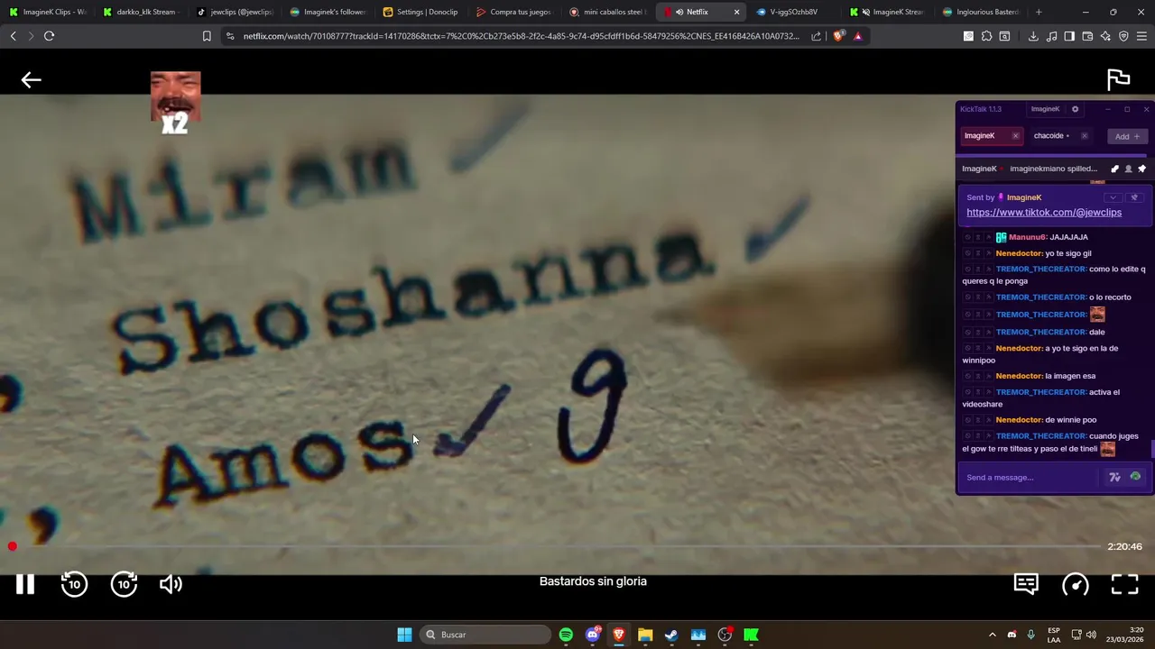
Task: Go back in browser history
Action: pyautogui.click(x=13, y=36)
